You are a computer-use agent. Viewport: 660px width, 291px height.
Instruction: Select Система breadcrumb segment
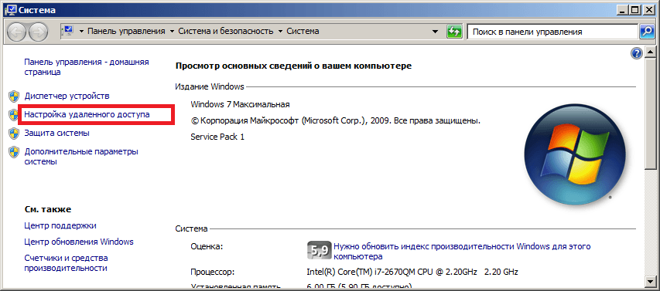pyautogui.click(x=303, y=31)
